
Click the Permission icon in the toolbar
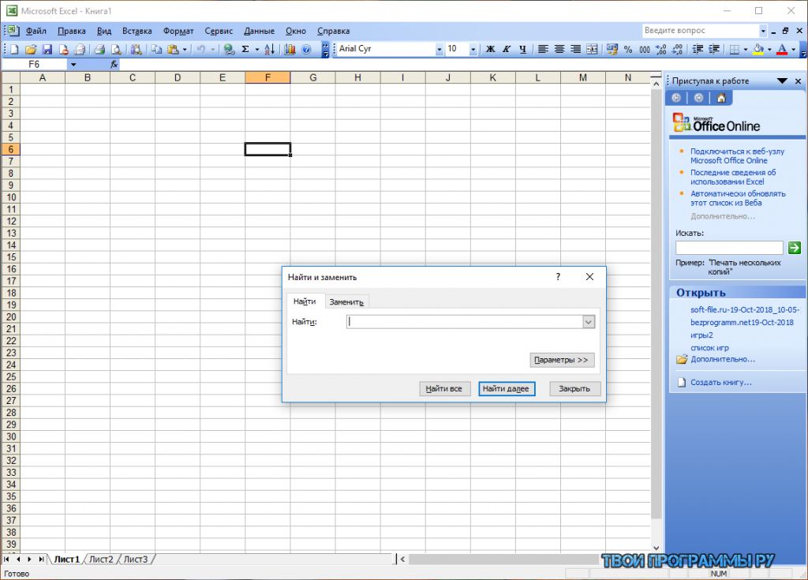coord(63,50)
